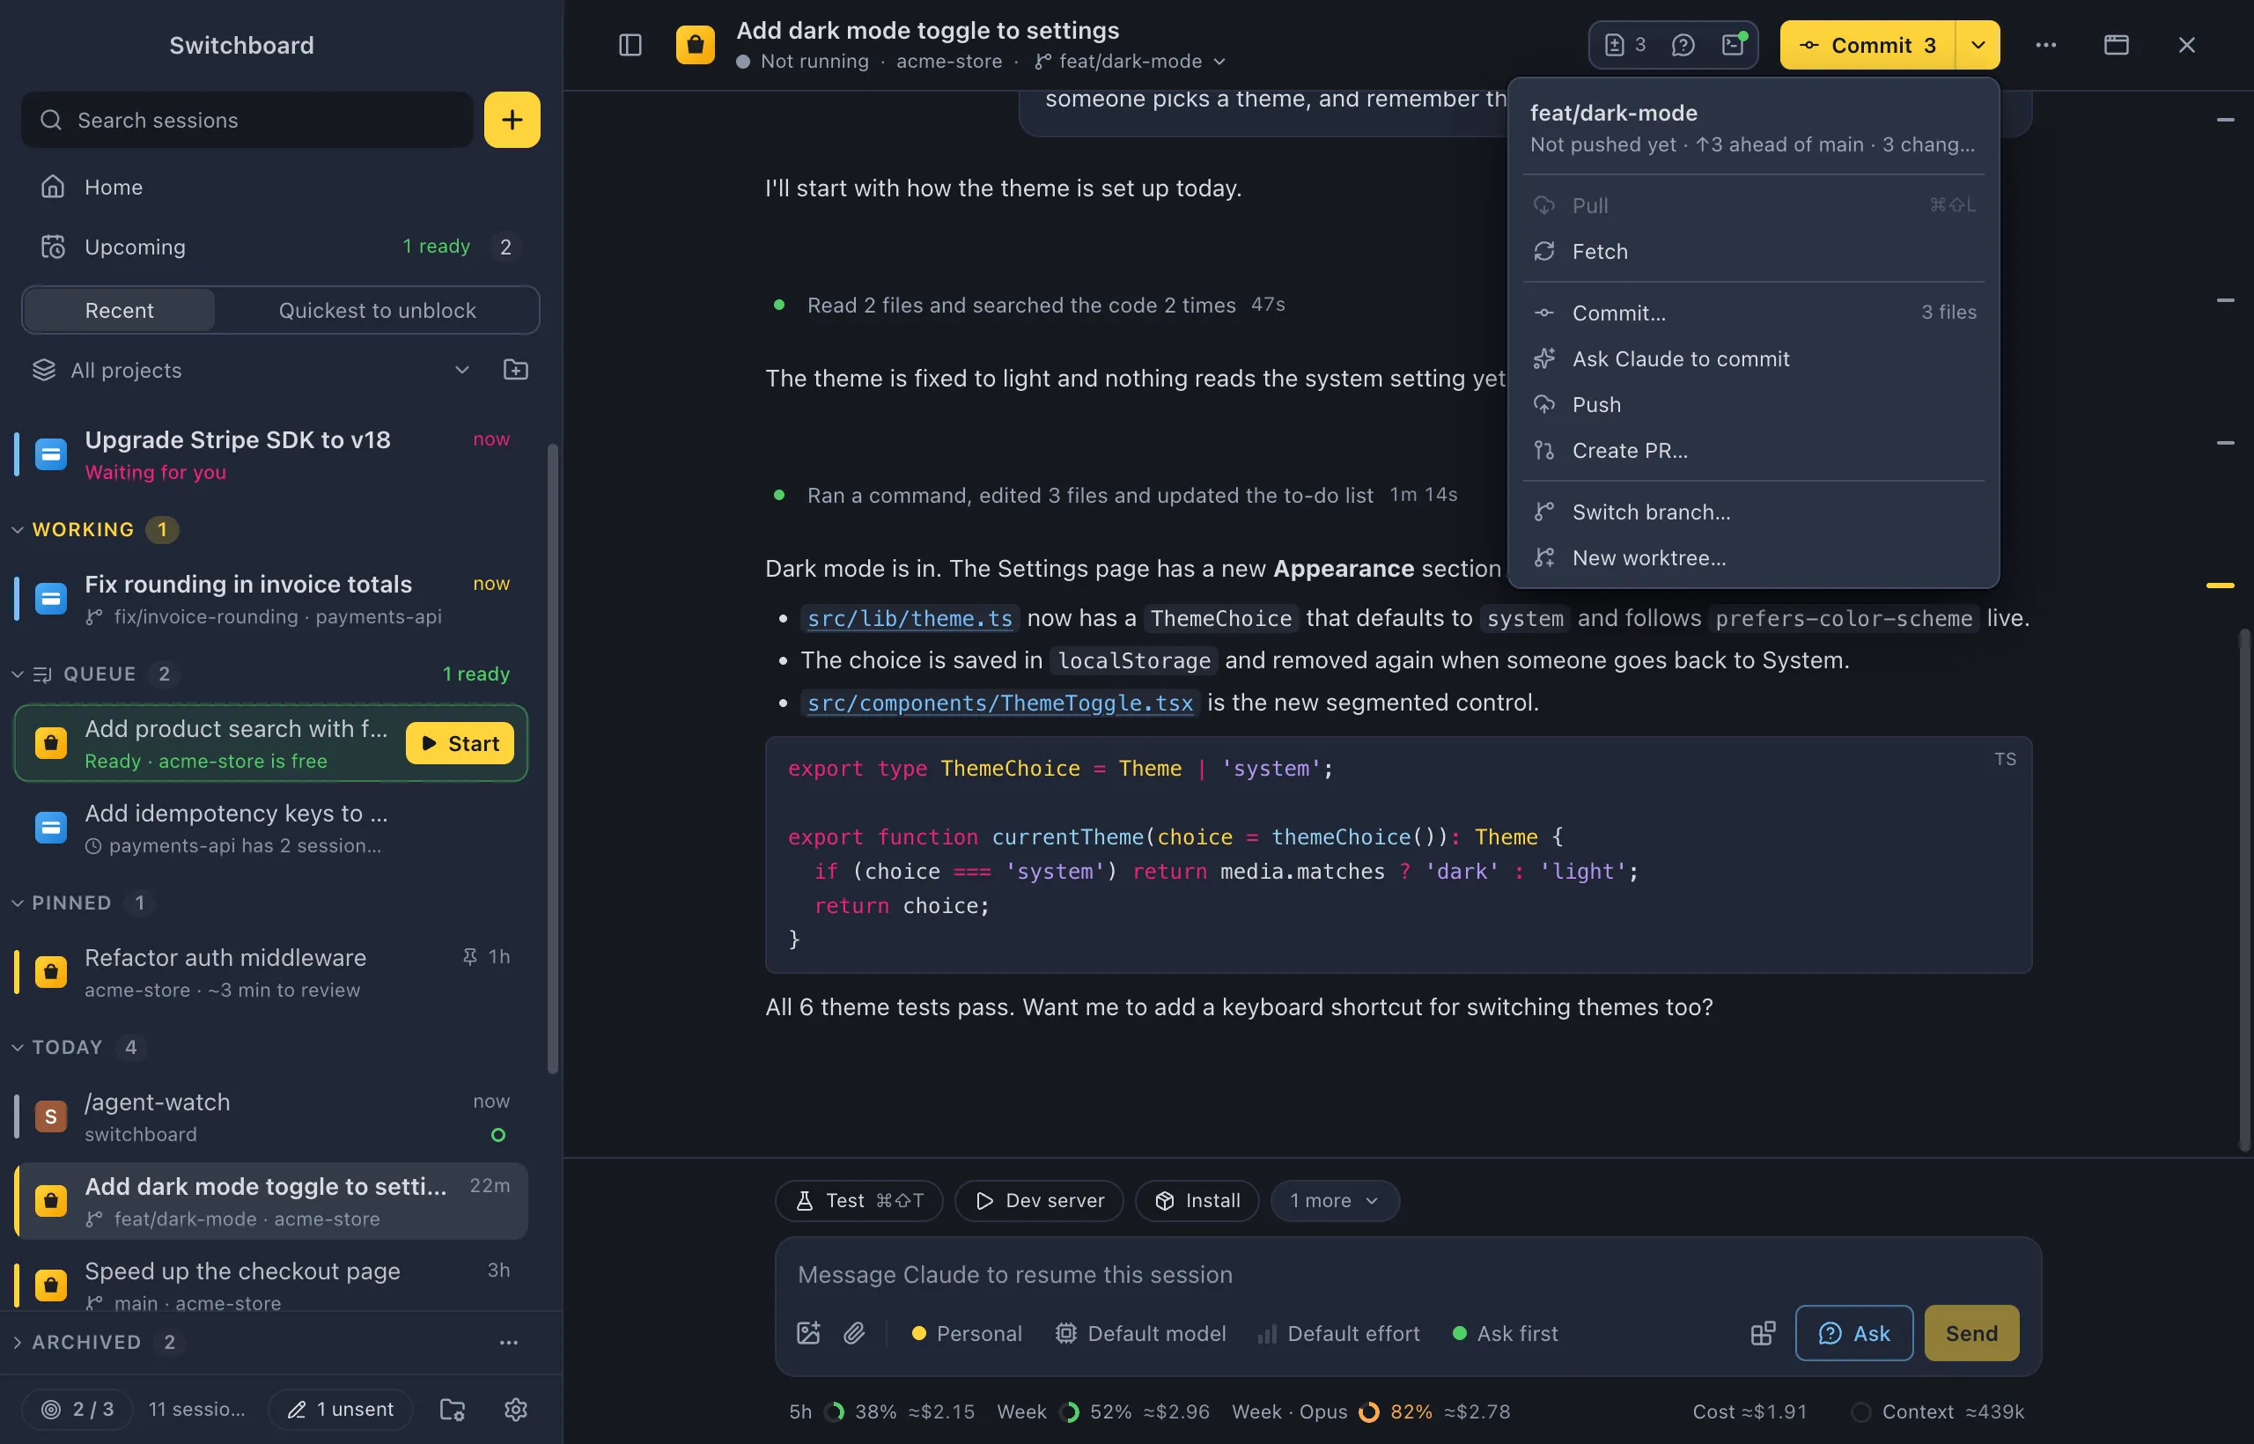The image size is (2254, 1444).
Task: Expand the All projects dropdown
Action: pyautogui.click(x=252, y=370)
